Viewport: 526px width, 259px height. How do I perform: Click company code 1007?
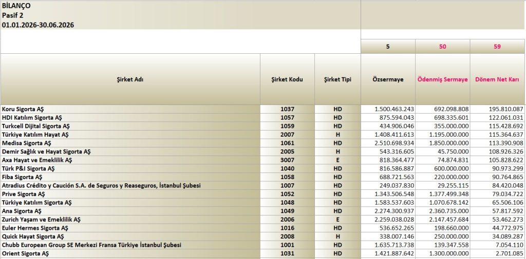click(287, 185)
